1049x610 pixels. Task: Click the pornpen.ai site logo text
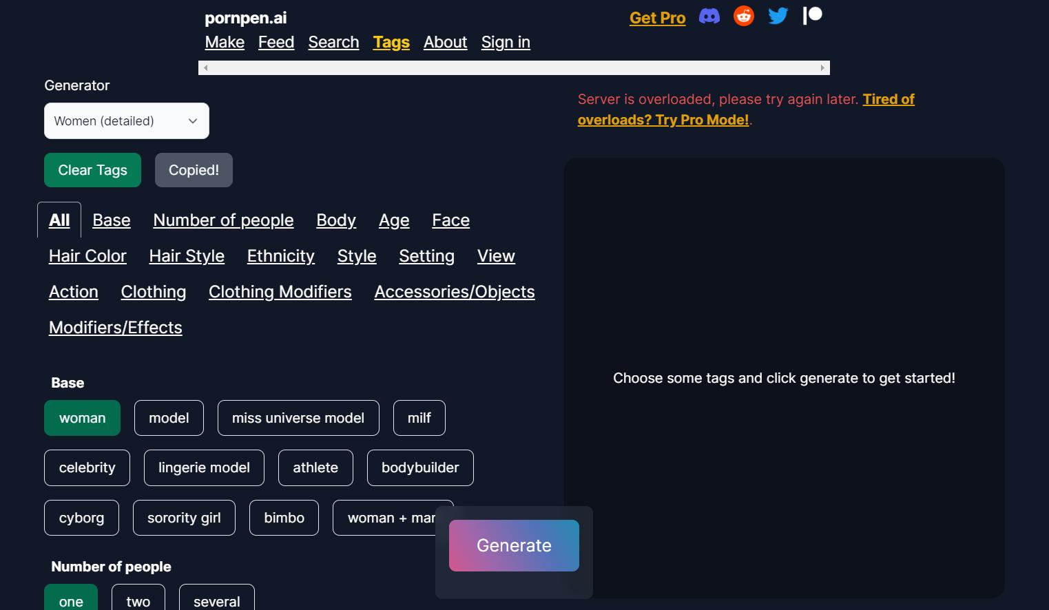(x=246, y=18)
